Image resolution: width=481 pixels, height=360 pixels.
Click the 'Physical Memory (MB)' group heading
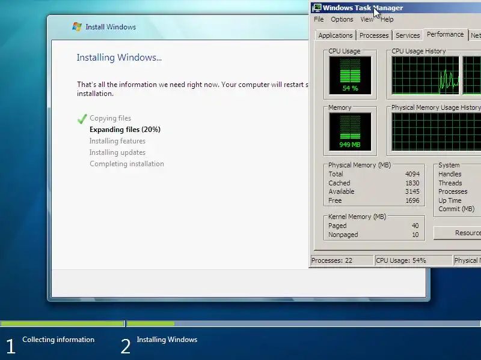(x=360, y=165)
